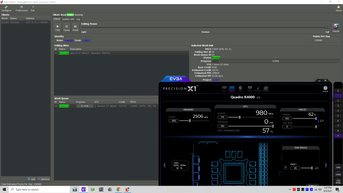
Task: Show hidden system tray icons chevron
Action: (x=290, y=190)
